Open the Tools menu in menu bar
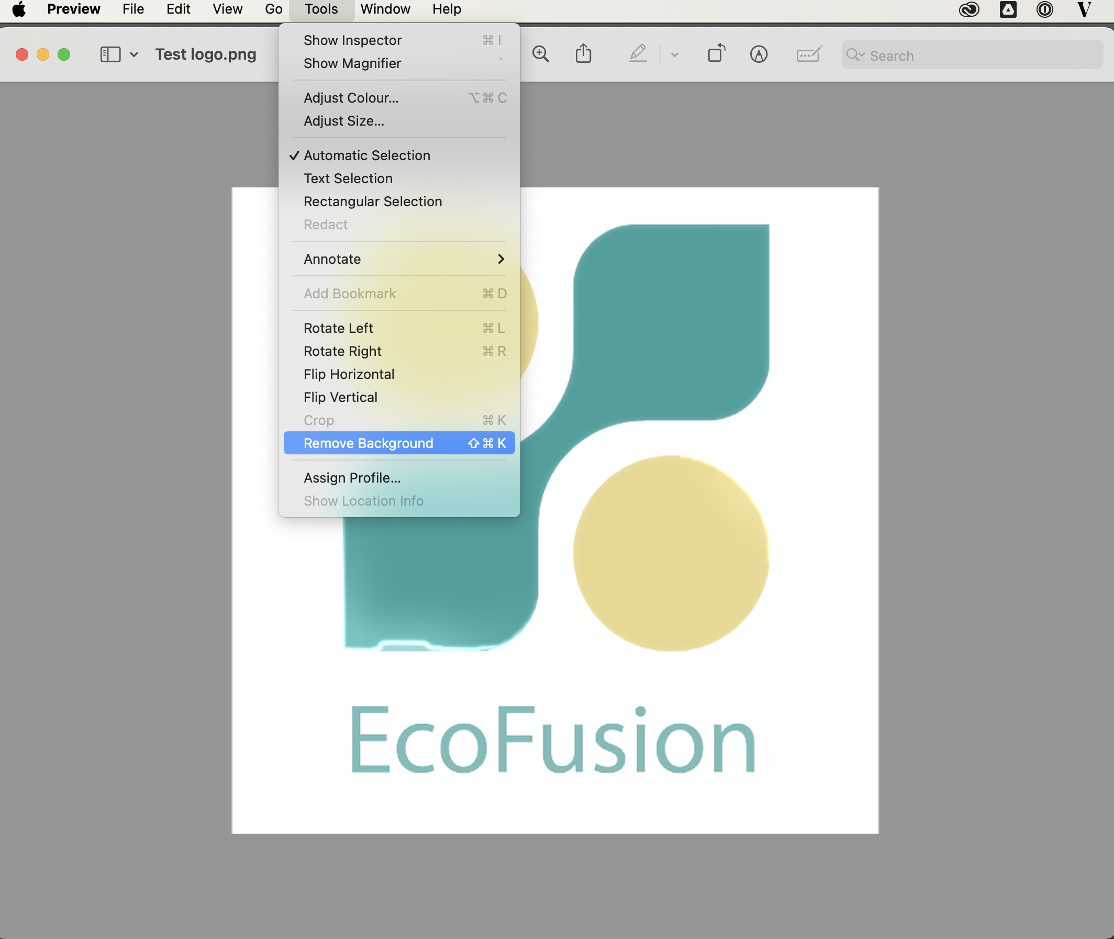1114x939 pixels. tap(320, 9)
